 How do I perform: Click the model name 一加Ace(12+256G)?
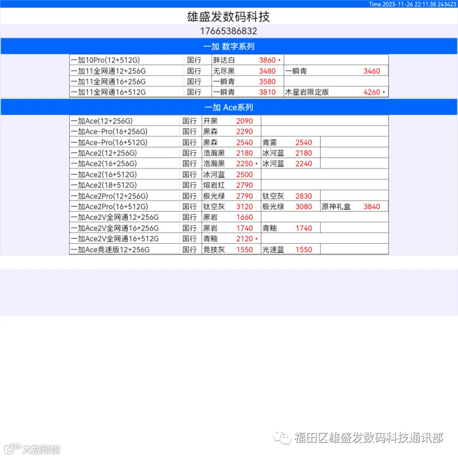coord(102,121)
